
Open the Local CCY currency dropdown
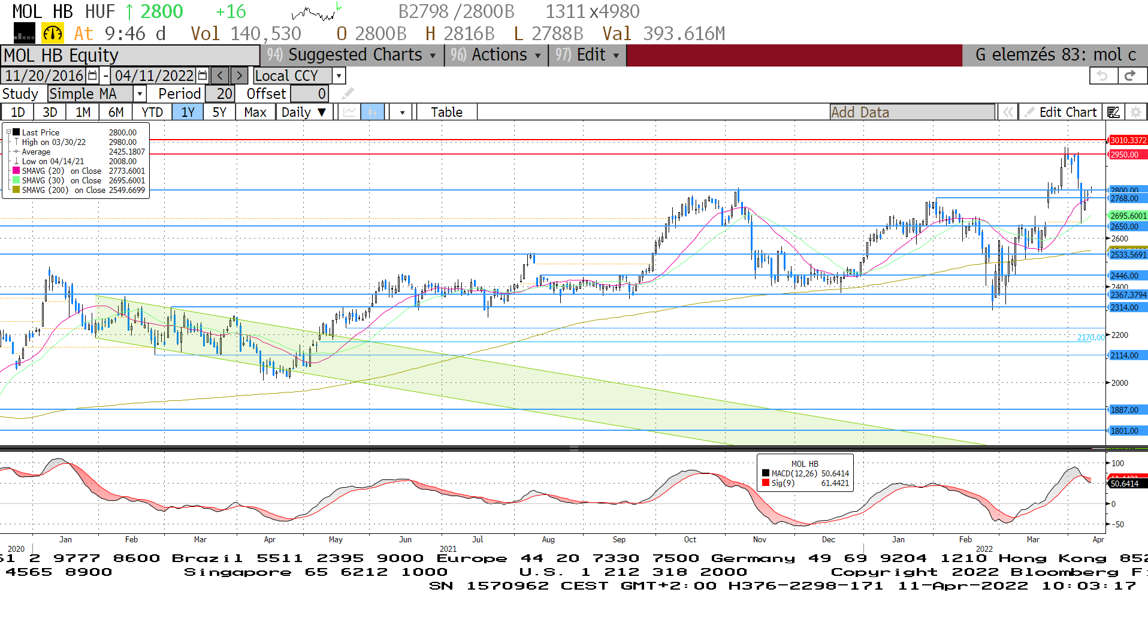tap(339, 76)
